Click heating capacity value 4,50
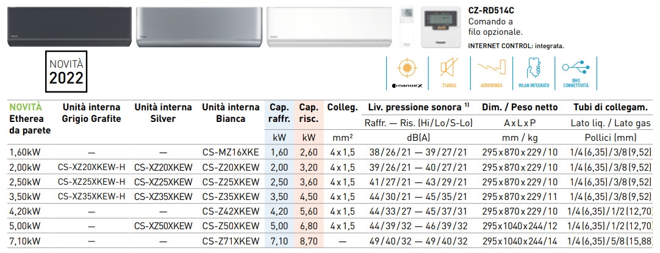This screenshot has width=660, height=253. click(309, 196)
